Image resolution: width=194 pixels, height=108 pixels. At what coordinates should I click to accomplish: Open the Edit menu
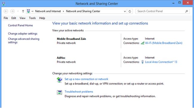click(14, 18)
